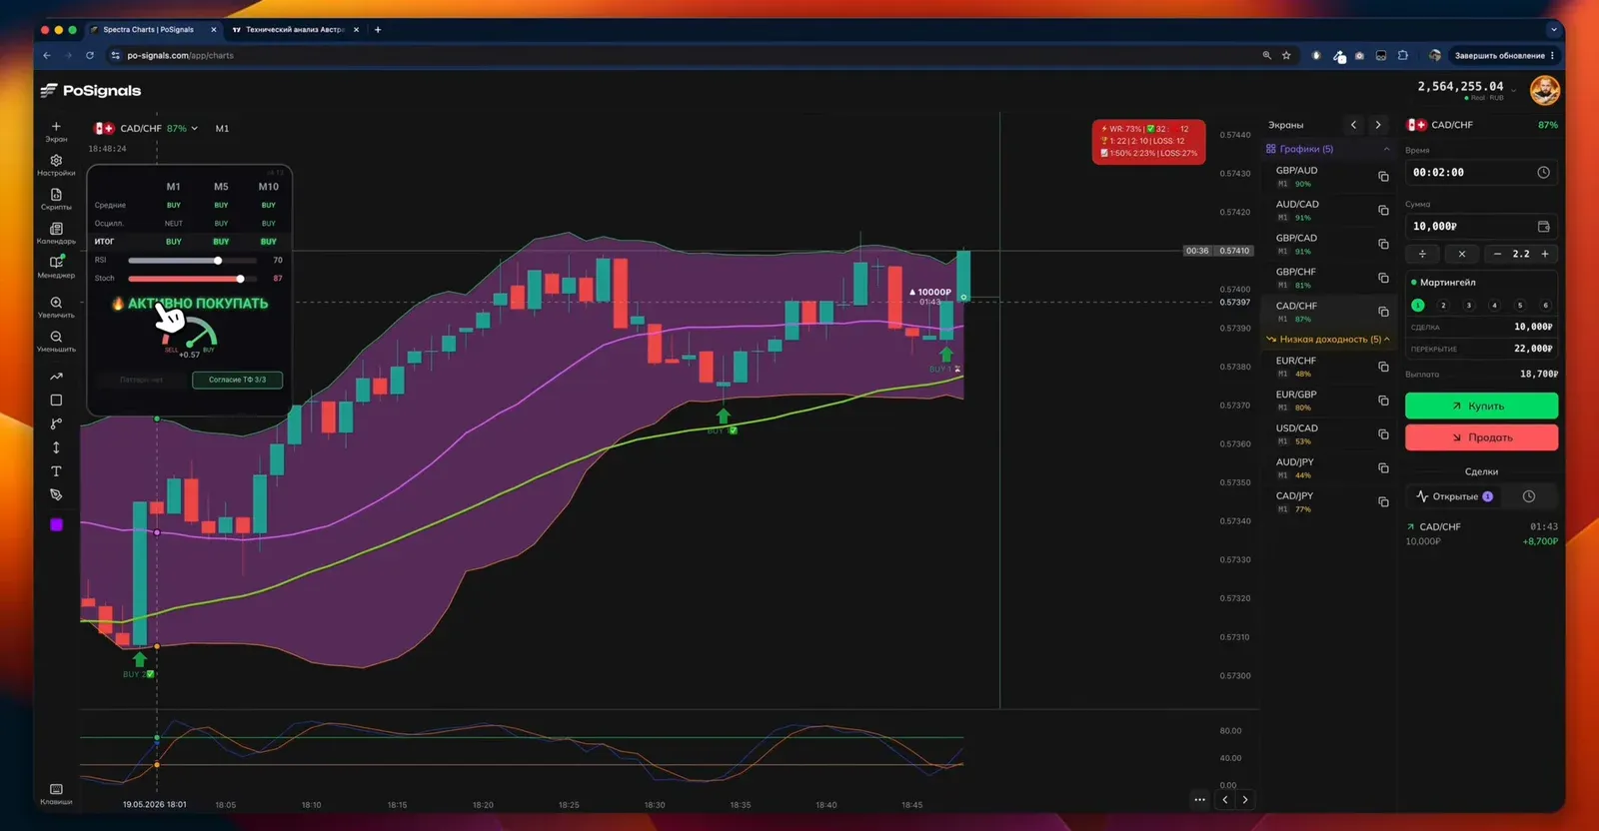
Task: Open the clock icon in Время field
Action: (1543, 173)
